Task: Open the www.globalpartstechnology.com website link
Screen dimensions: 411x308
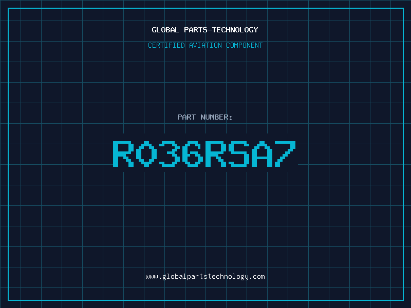Action: click(x=205, y=276)
